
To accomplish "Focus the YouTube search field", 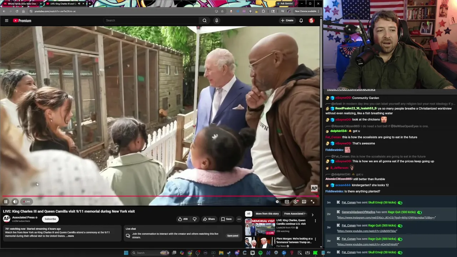I will 152,20.
